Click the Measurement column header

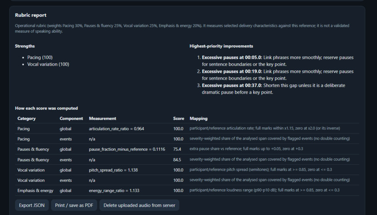[102, 119]
